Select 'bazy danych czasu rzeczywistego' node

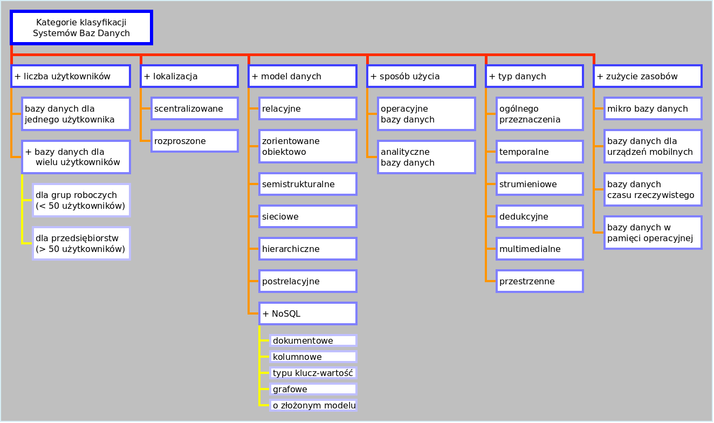click(653, 189)
